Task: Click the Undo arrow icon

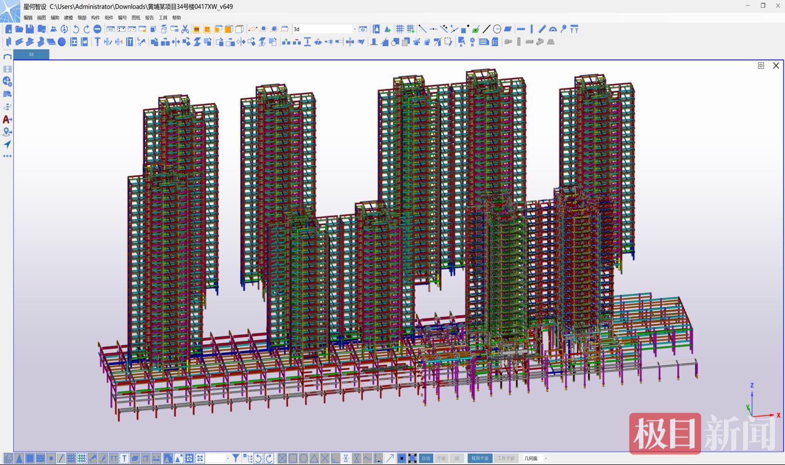Action: [76, 29]
